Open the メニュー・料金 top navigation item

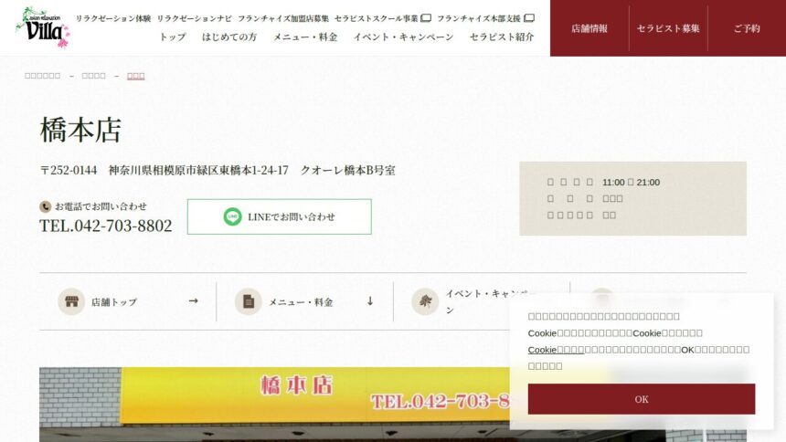point(305,37)
